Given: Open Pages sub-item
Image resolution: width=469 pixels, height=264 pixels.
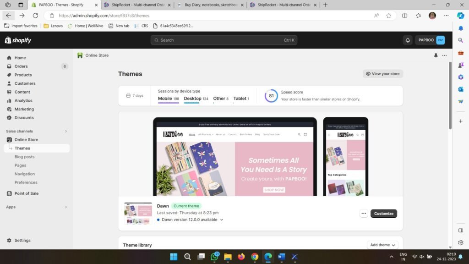Looking at the screenshot, I should (x=20, y=165).
